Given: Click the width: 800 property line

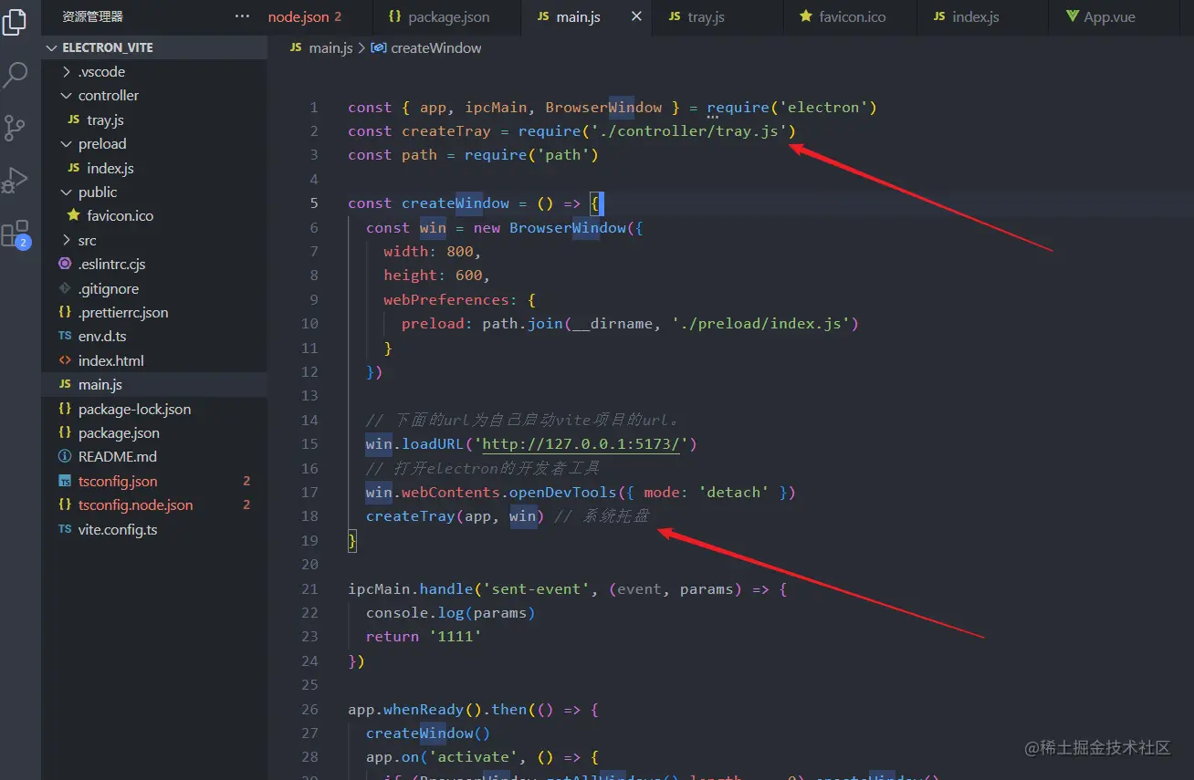Looking at the screenshot, I should tap(433, 252).
